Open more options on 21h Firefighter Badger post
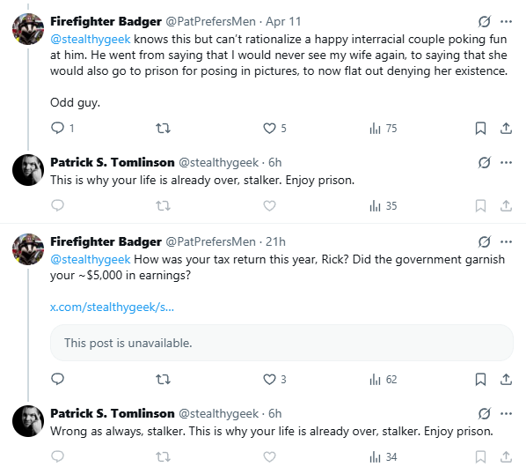This screenshot has height=474, width=526. (x=506, y=241)
